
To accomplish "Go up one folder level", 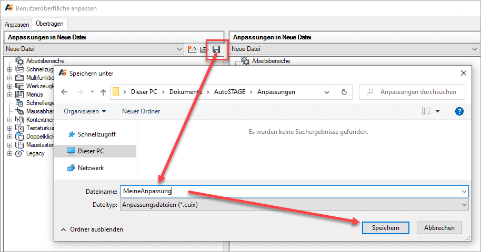I will pos(103,92).
